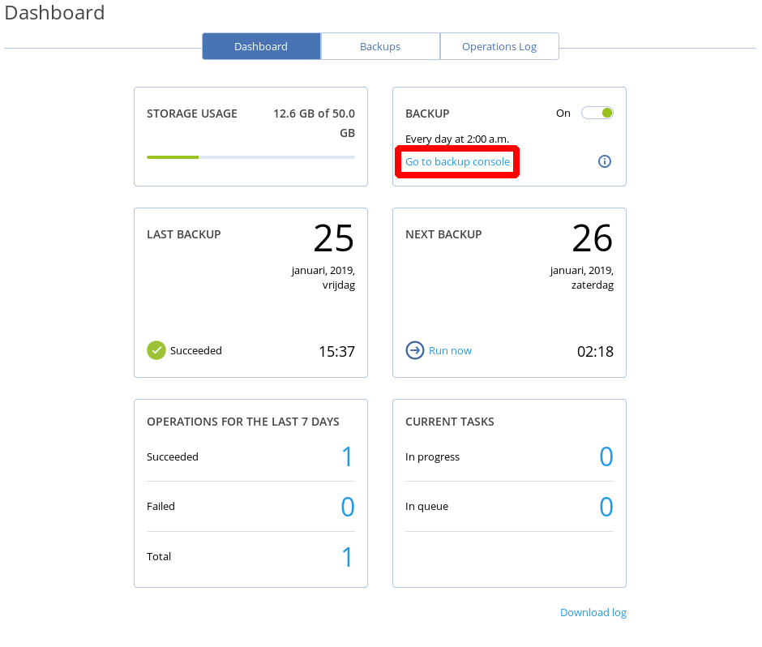Screen dimensions: 762x647
Task: Select the Dashboard tab
Action: tap(261, 46)
